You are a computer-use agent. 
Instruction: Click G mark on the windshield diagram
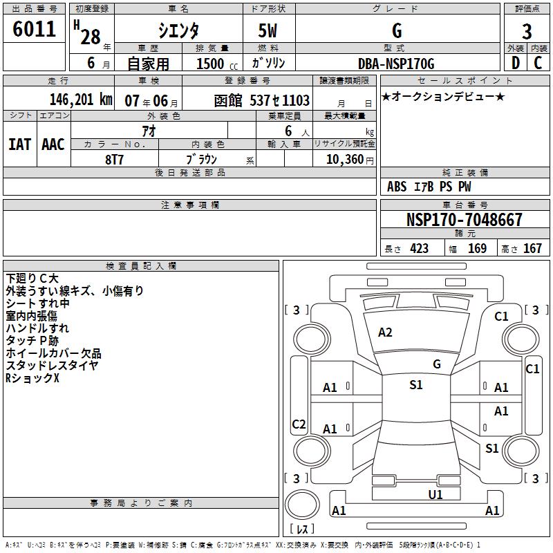(437, 364)
